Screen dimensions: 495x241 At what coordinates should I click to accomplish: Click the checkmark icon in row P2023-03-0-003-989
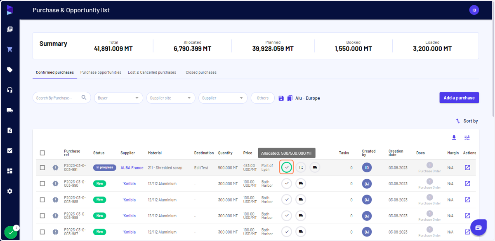(x=287, y=199)
